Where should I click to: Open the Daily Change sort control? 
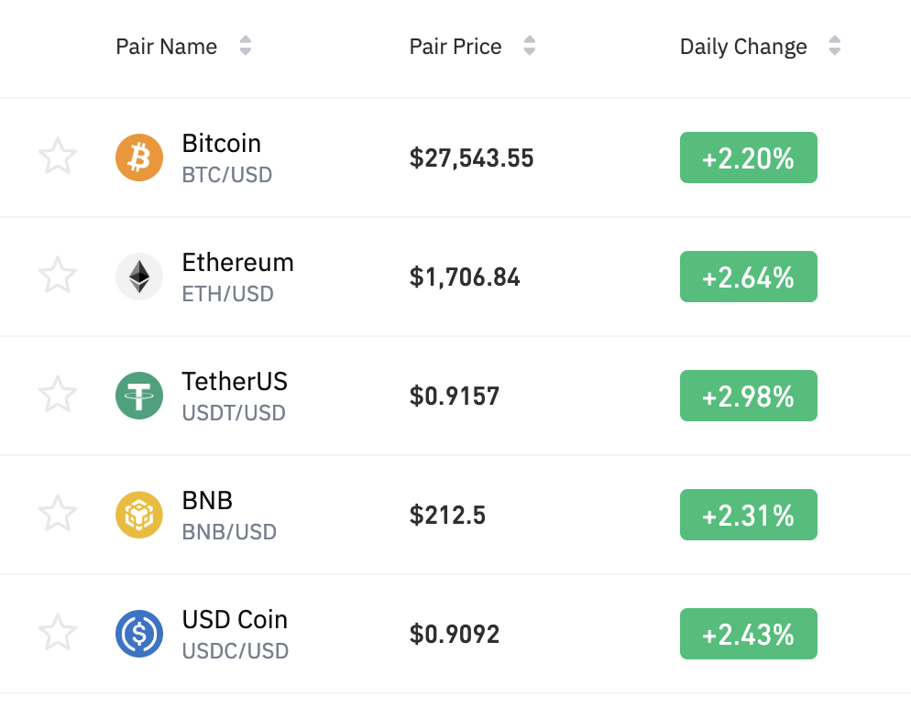[835, 46]
